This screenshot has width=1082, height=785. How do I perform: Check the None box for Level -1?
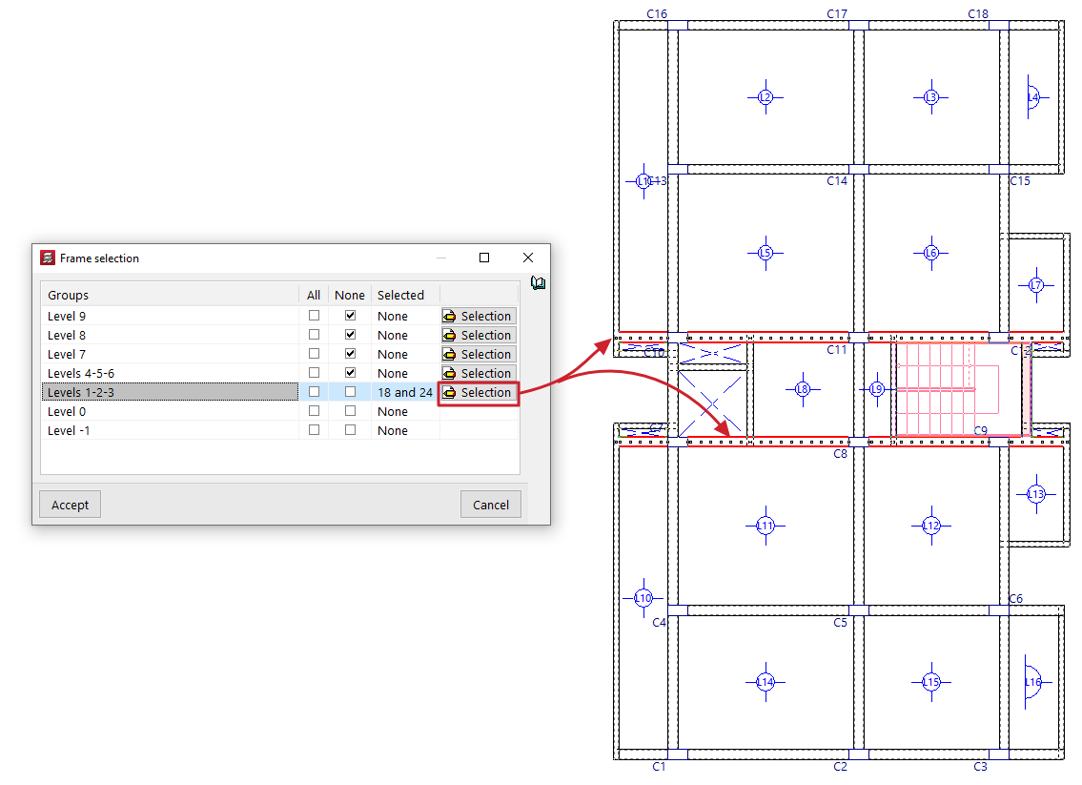click(351, 429)
